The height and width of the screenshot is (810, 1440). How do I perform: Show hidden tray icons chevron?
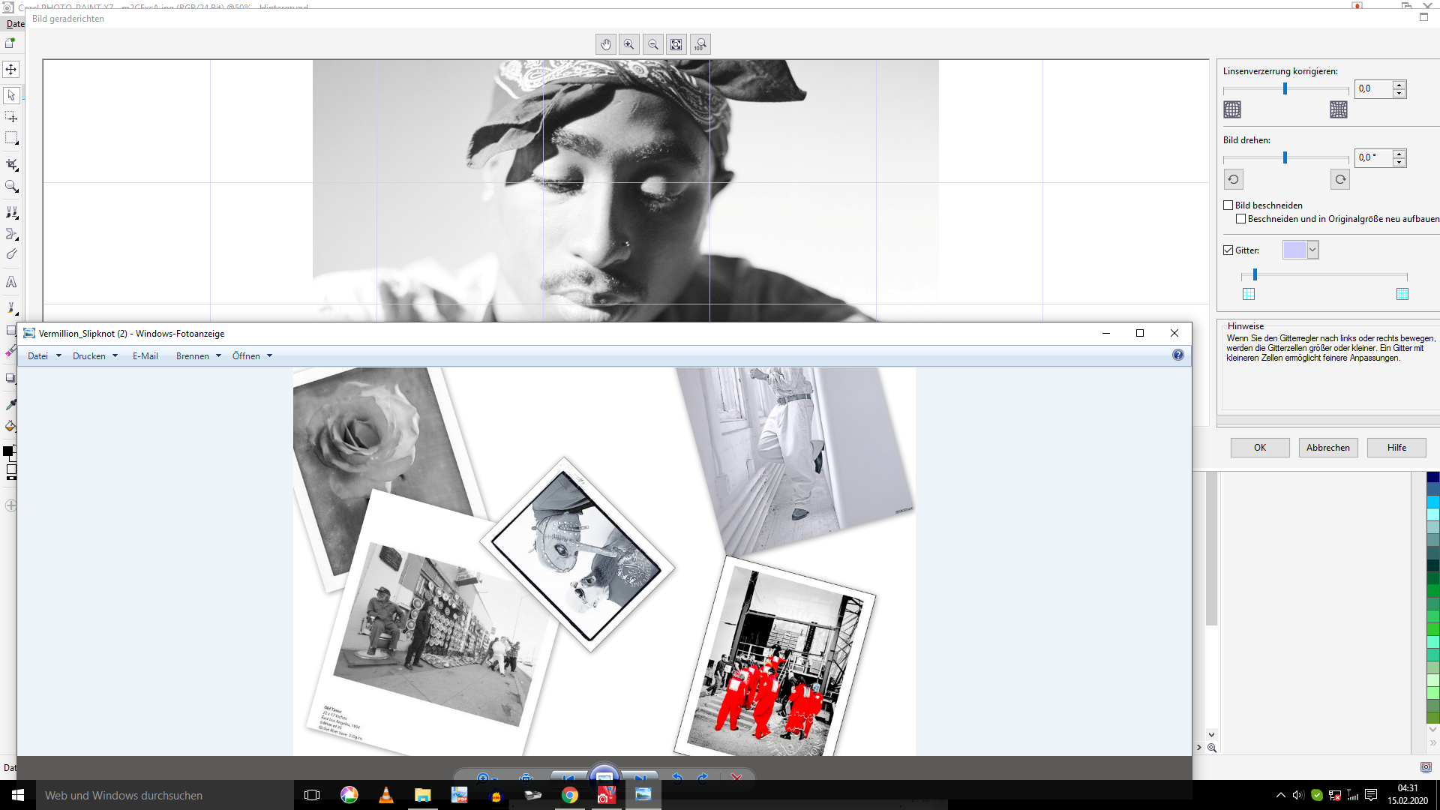point(1280,795)
